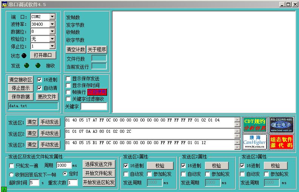This screenshot has width=299, height=192.
Task: Click the 重发次数 input field
Action: click(72, 183)
